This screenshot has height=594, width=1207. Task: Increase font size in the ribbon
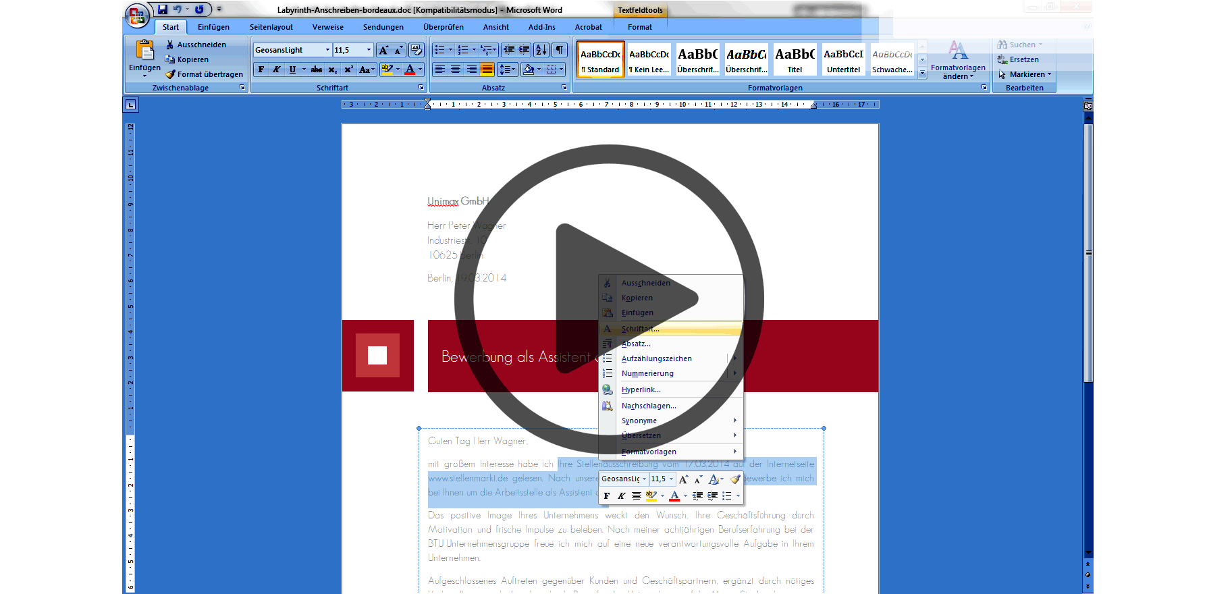coord(383,50)
